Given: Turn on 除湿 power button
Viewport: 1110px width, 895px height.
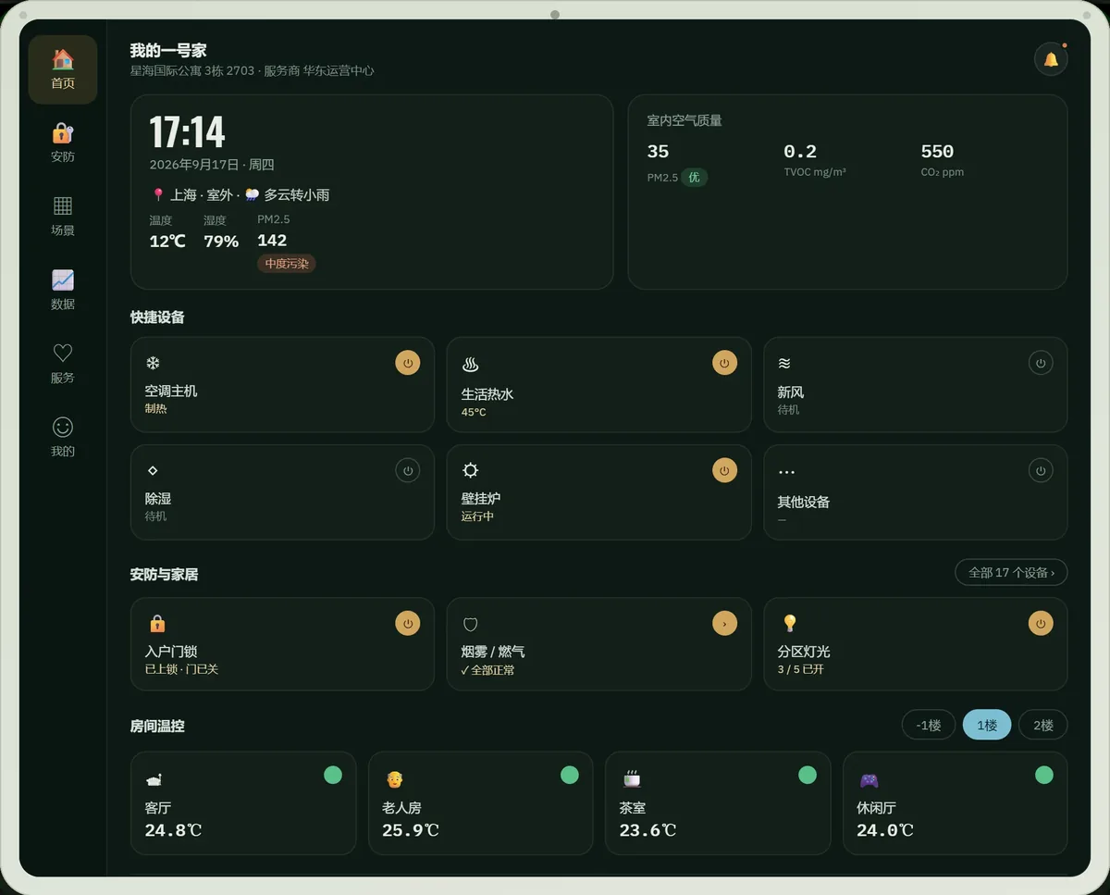Looking at the screenshot, I should tap(408, 470).
